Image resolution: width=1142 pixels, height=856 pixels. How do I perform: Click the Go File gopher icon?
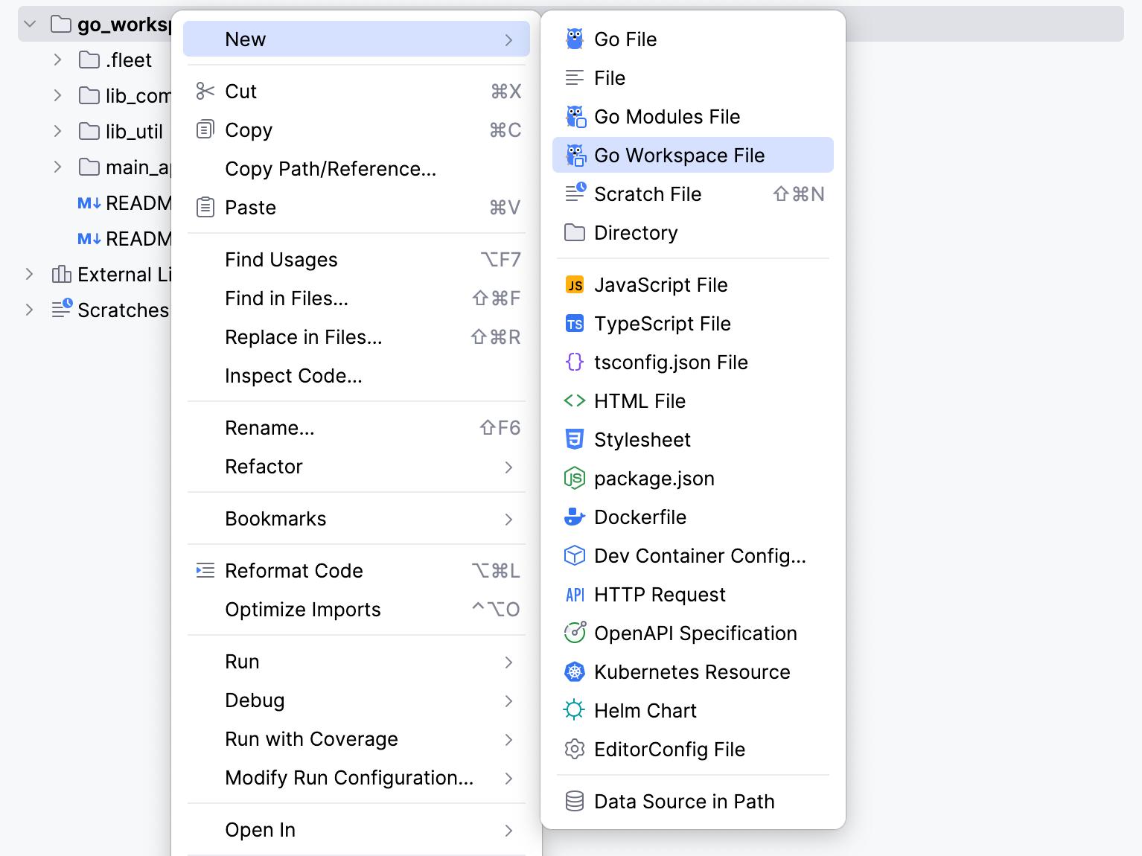click(x=575, y=39)
